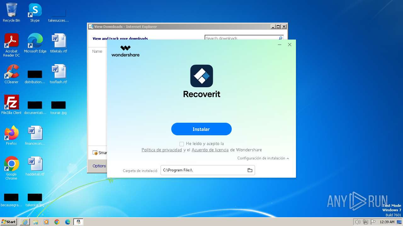
Task: Open FileZilla Client shortcut
Action: point(11,105)
